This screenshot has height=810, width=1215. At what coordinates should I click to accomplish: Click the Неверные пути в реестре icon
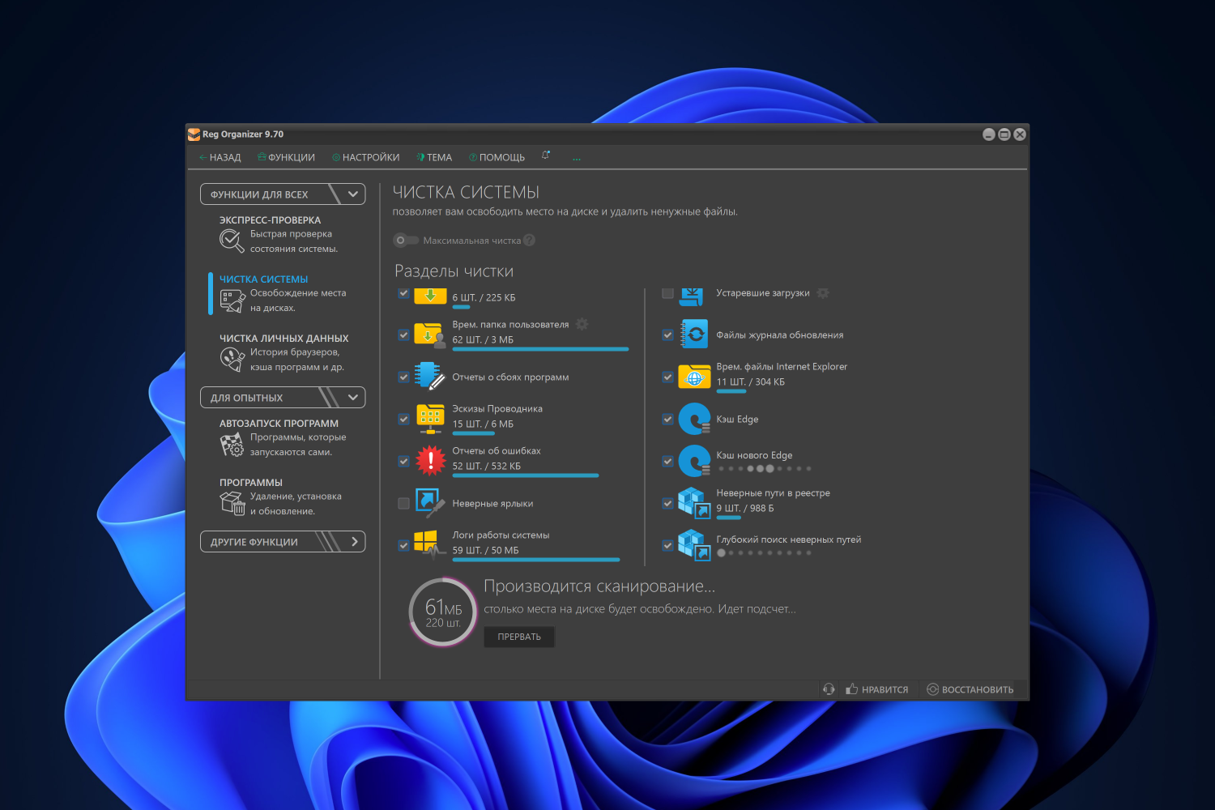click(694, 503)
